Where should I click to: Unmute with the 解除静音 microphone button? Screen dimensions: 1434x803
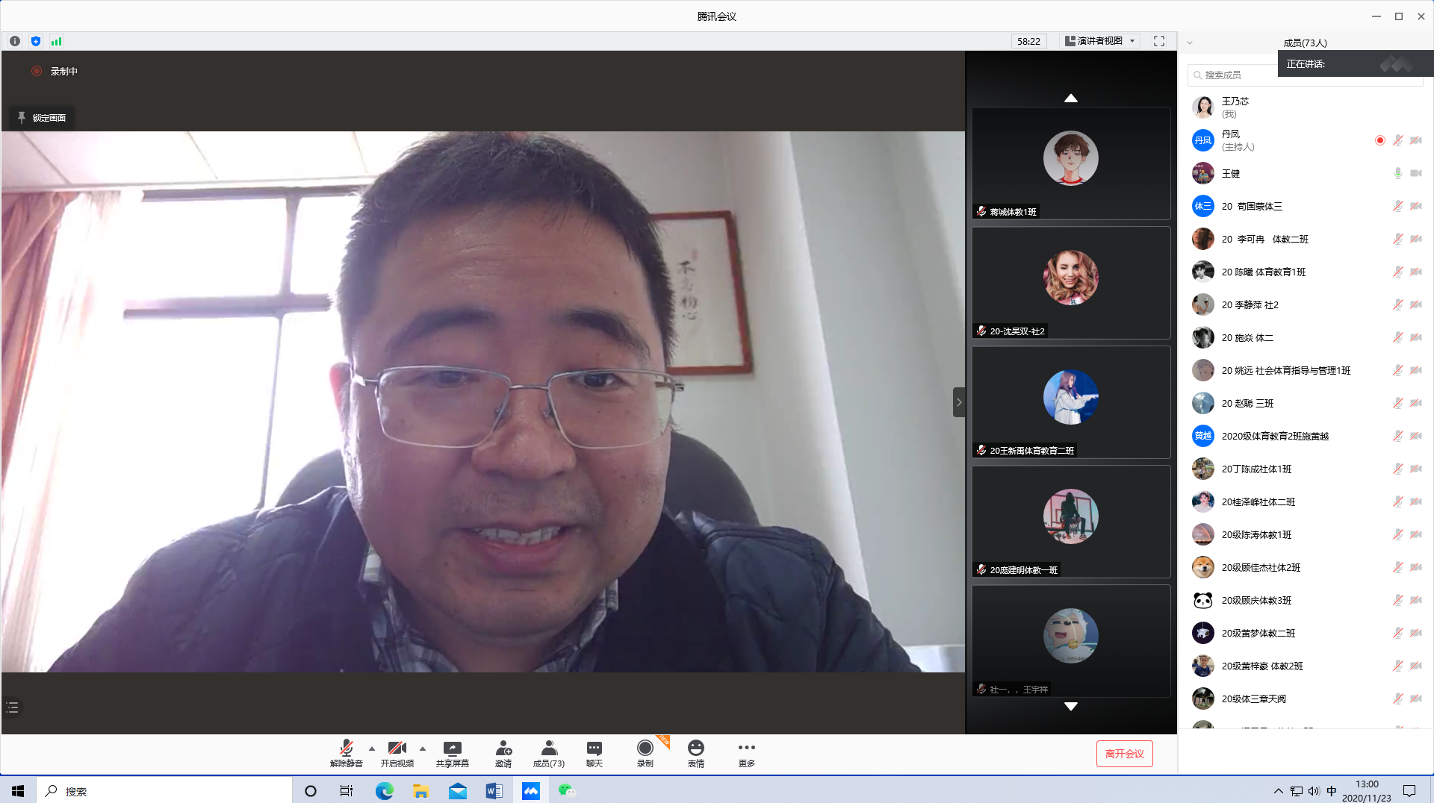tap(347, 753)
